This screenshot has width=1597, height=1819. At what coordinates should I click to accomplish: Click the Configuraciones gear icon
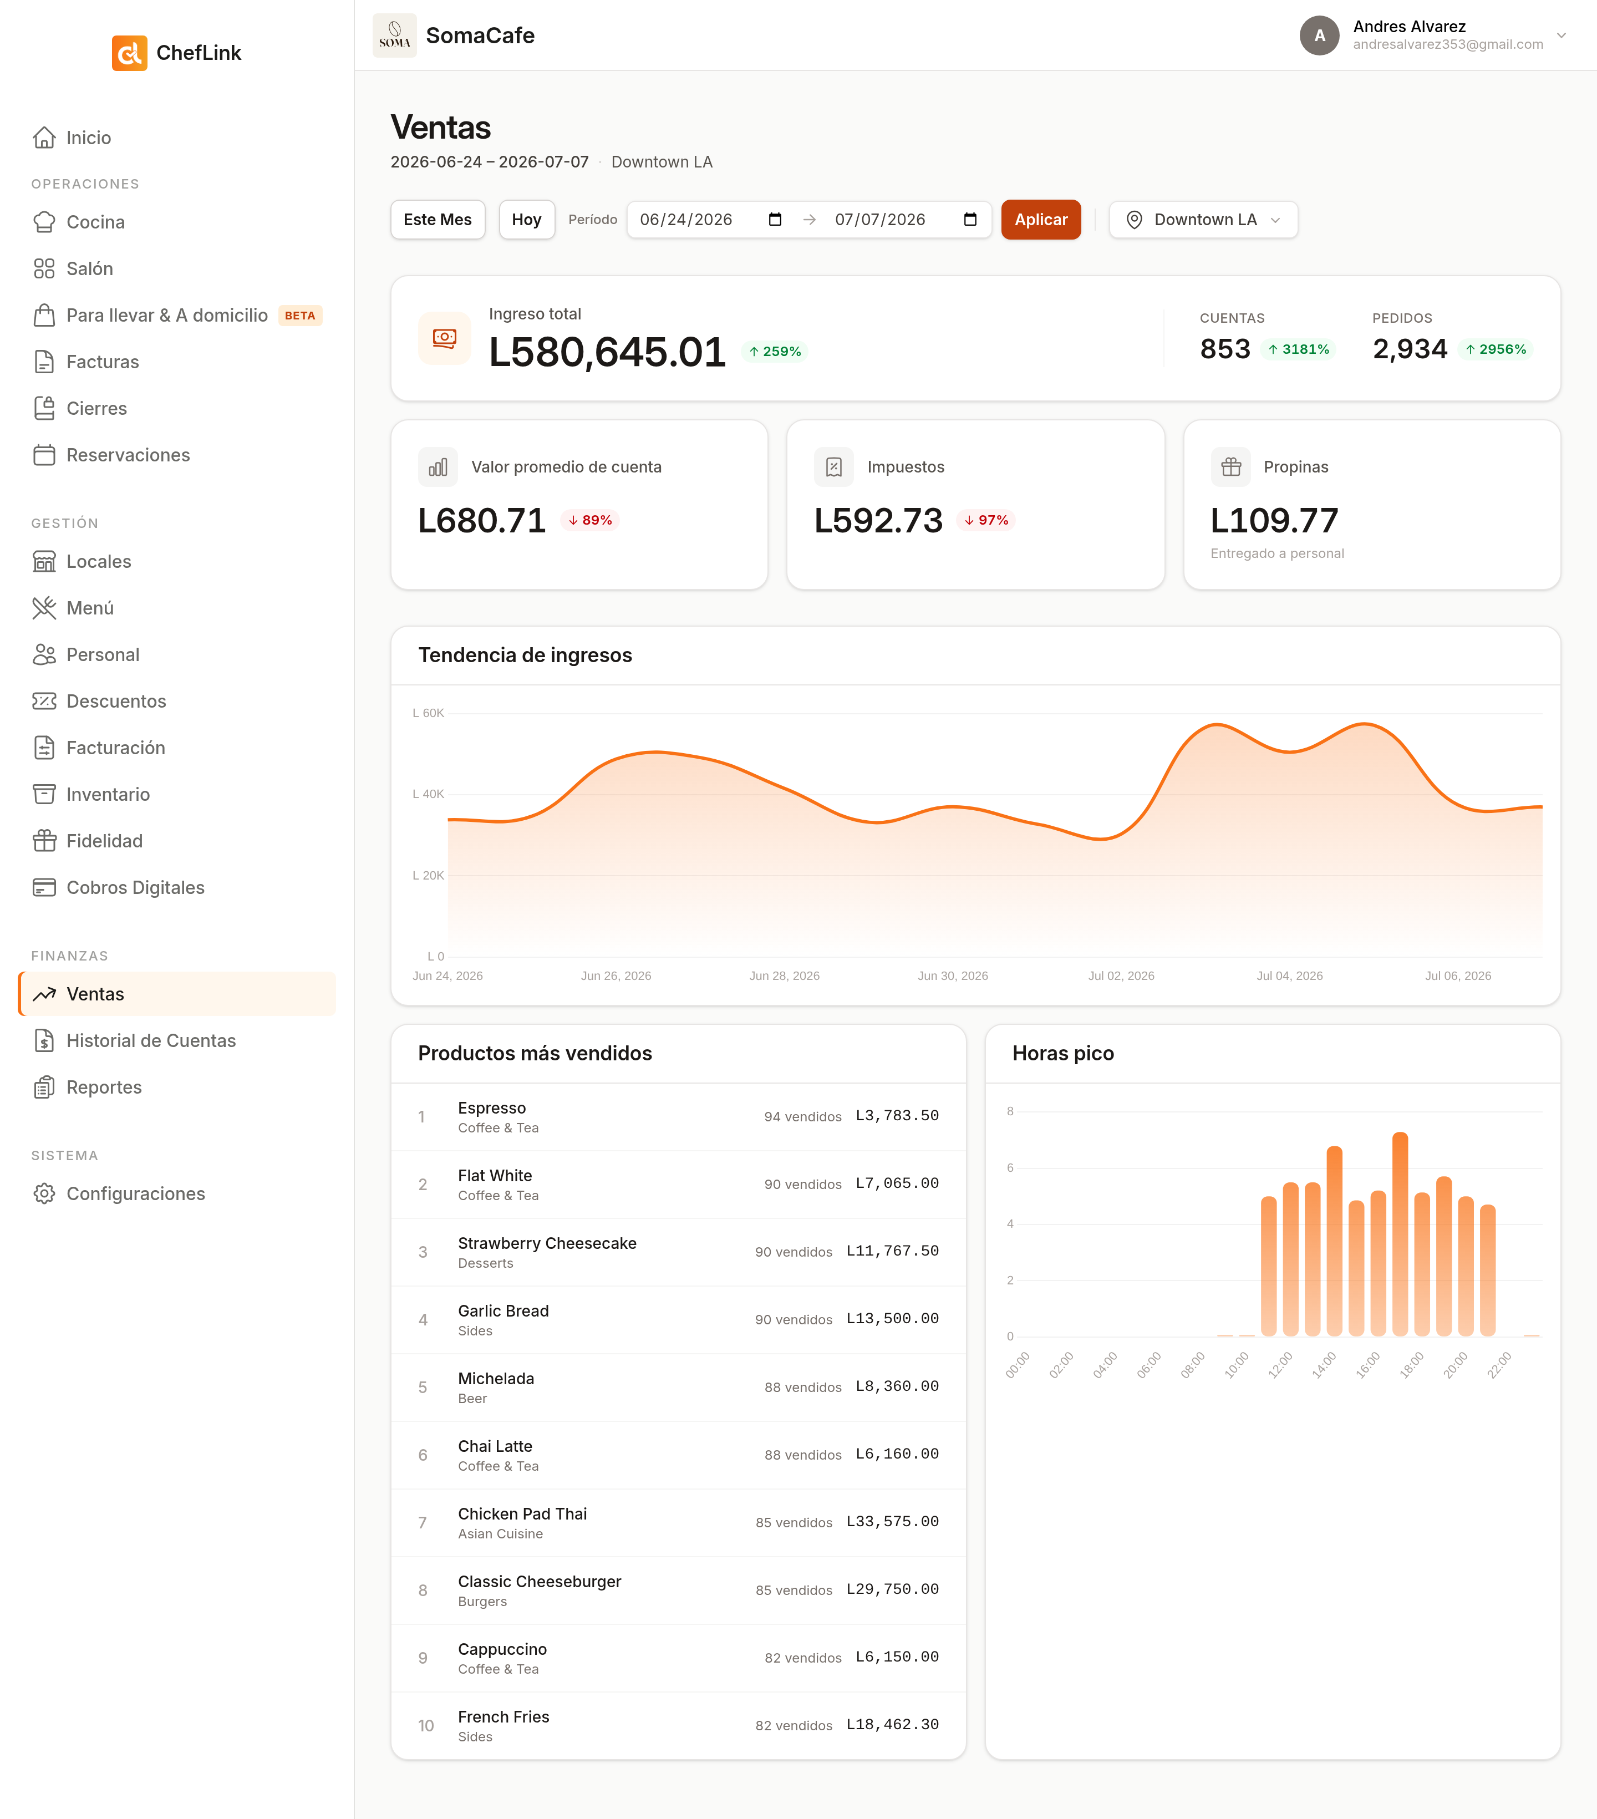tap(44, 1193)
